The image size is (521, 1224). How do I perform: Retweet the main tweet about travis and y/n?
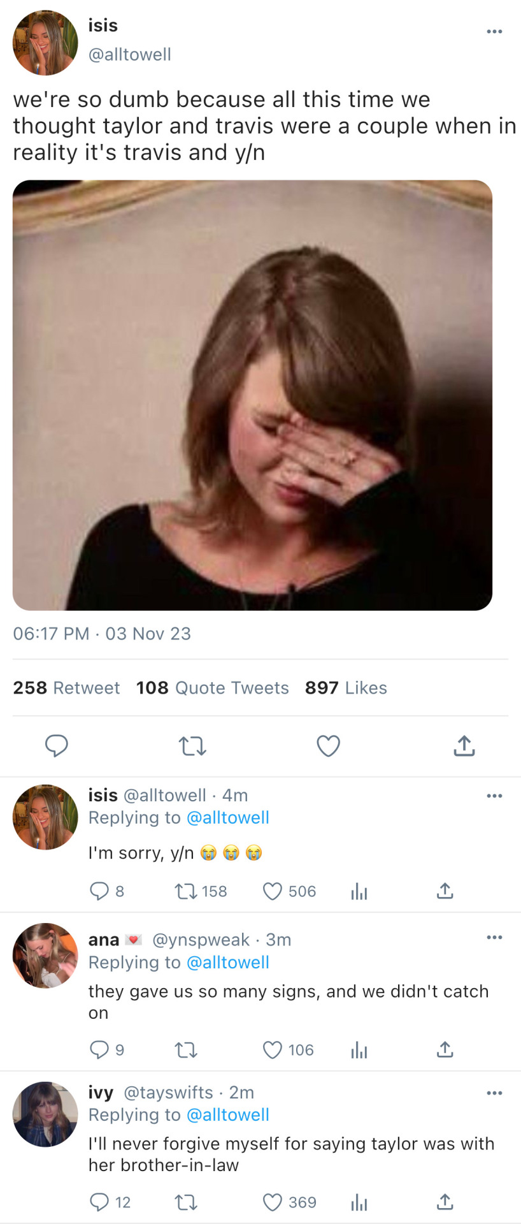[x=192, y=746]
